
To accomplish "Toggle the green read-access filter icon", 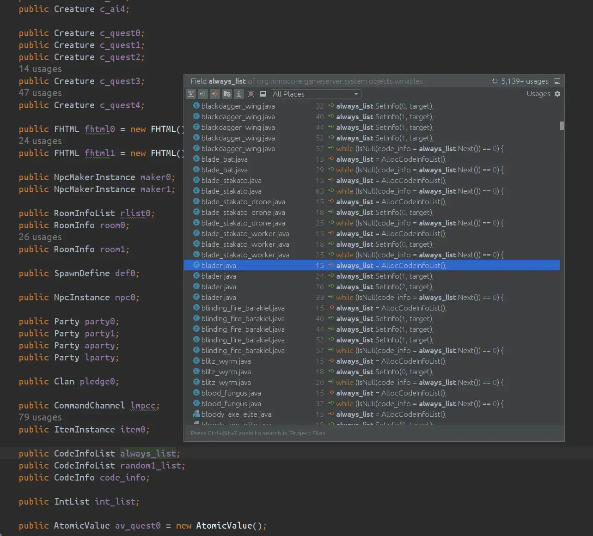I will tap(203, 94).
